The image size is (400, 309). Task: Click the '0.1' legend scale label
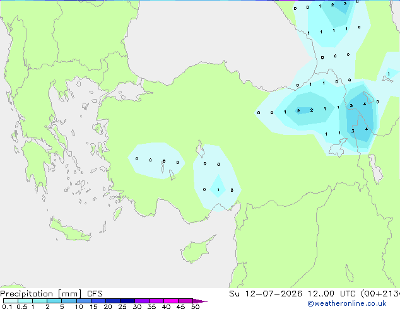click(7, 306)
